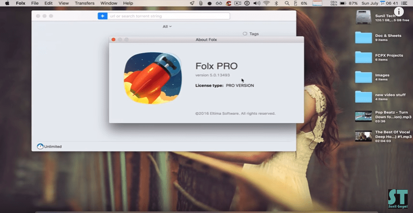Open the FCPX Projects folder
This screenshot has height=213, width=413.
pos(363,58)
